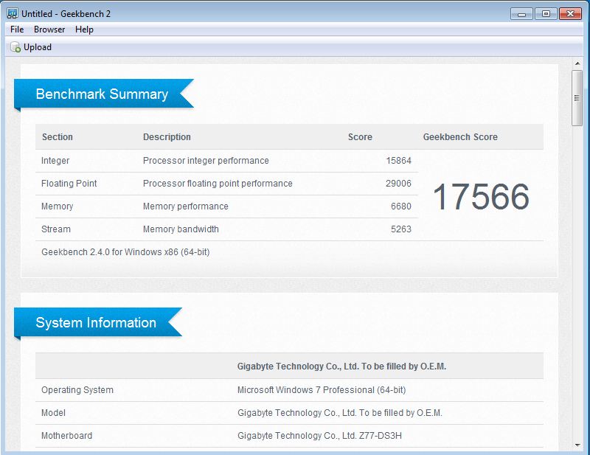Screen dimensions: 590x455
Task: Open the Help menu
Action: [x=84, y=29]
